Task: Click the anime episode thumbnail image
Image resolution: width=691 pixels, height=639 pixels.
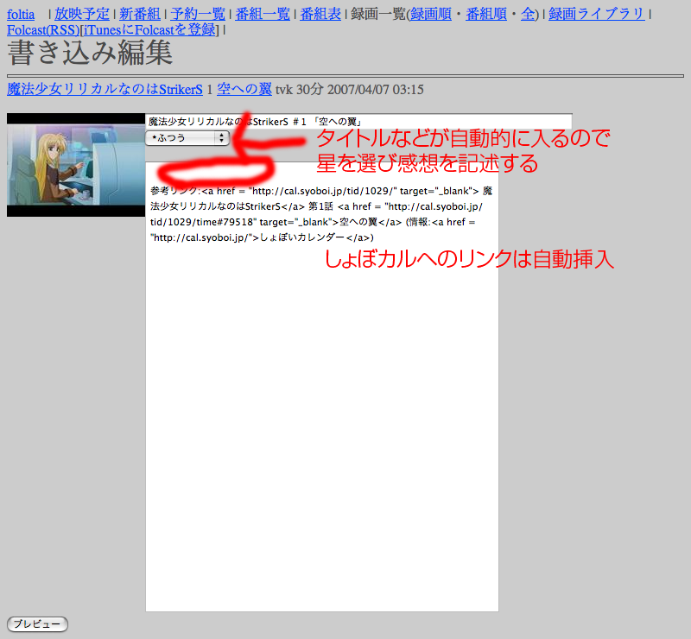Action: [76, 165]
